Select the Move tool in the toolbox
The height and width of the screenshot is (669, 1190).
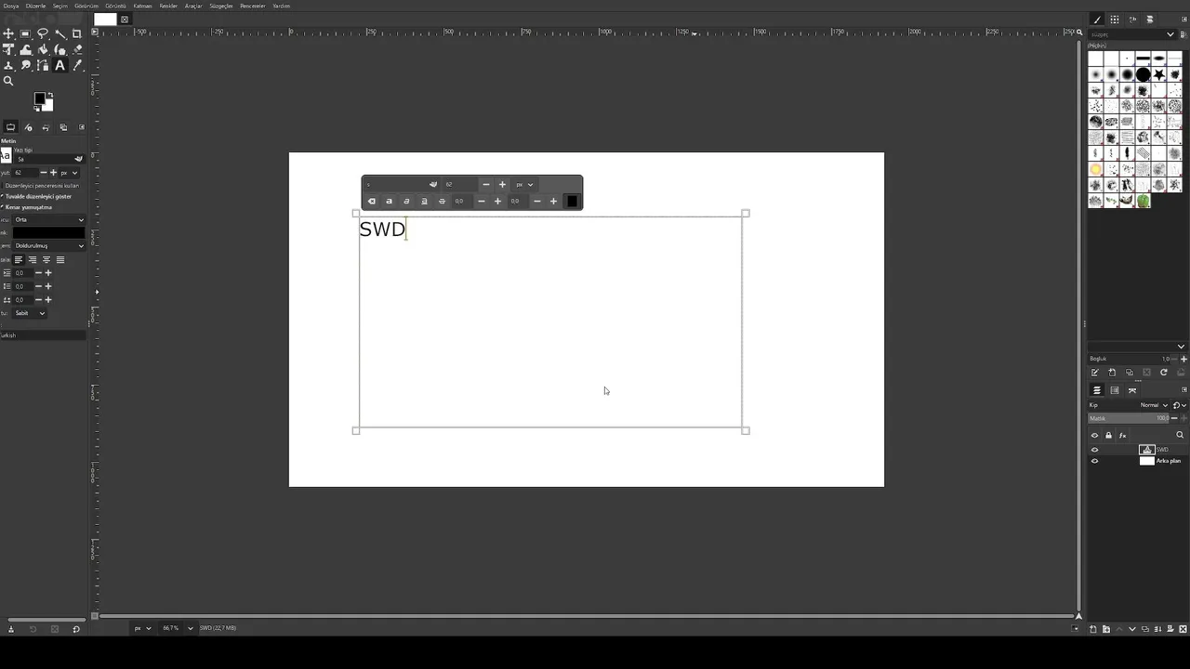(x=8, y=33)
